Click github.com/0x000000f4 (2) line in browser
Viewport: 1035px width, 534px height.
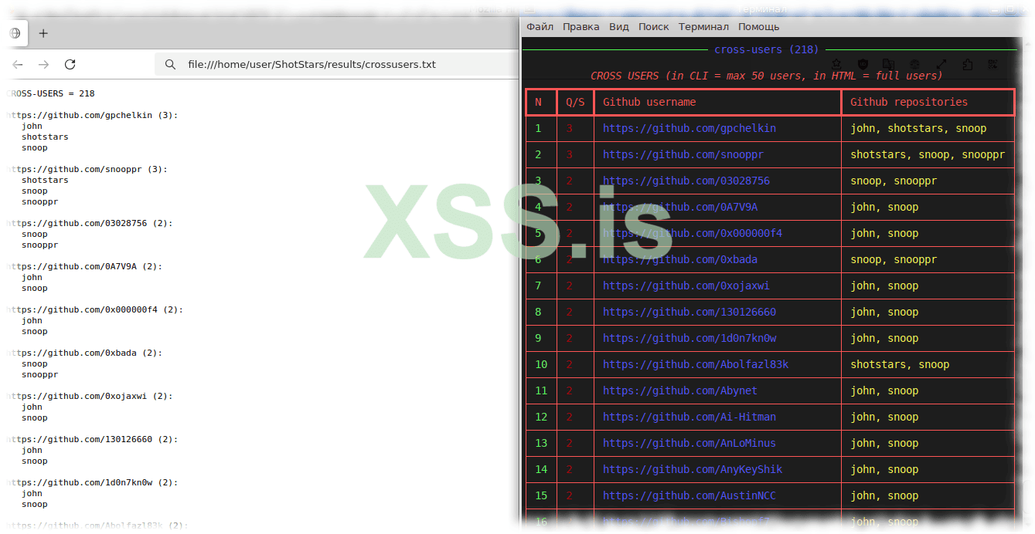click(94, 309)
